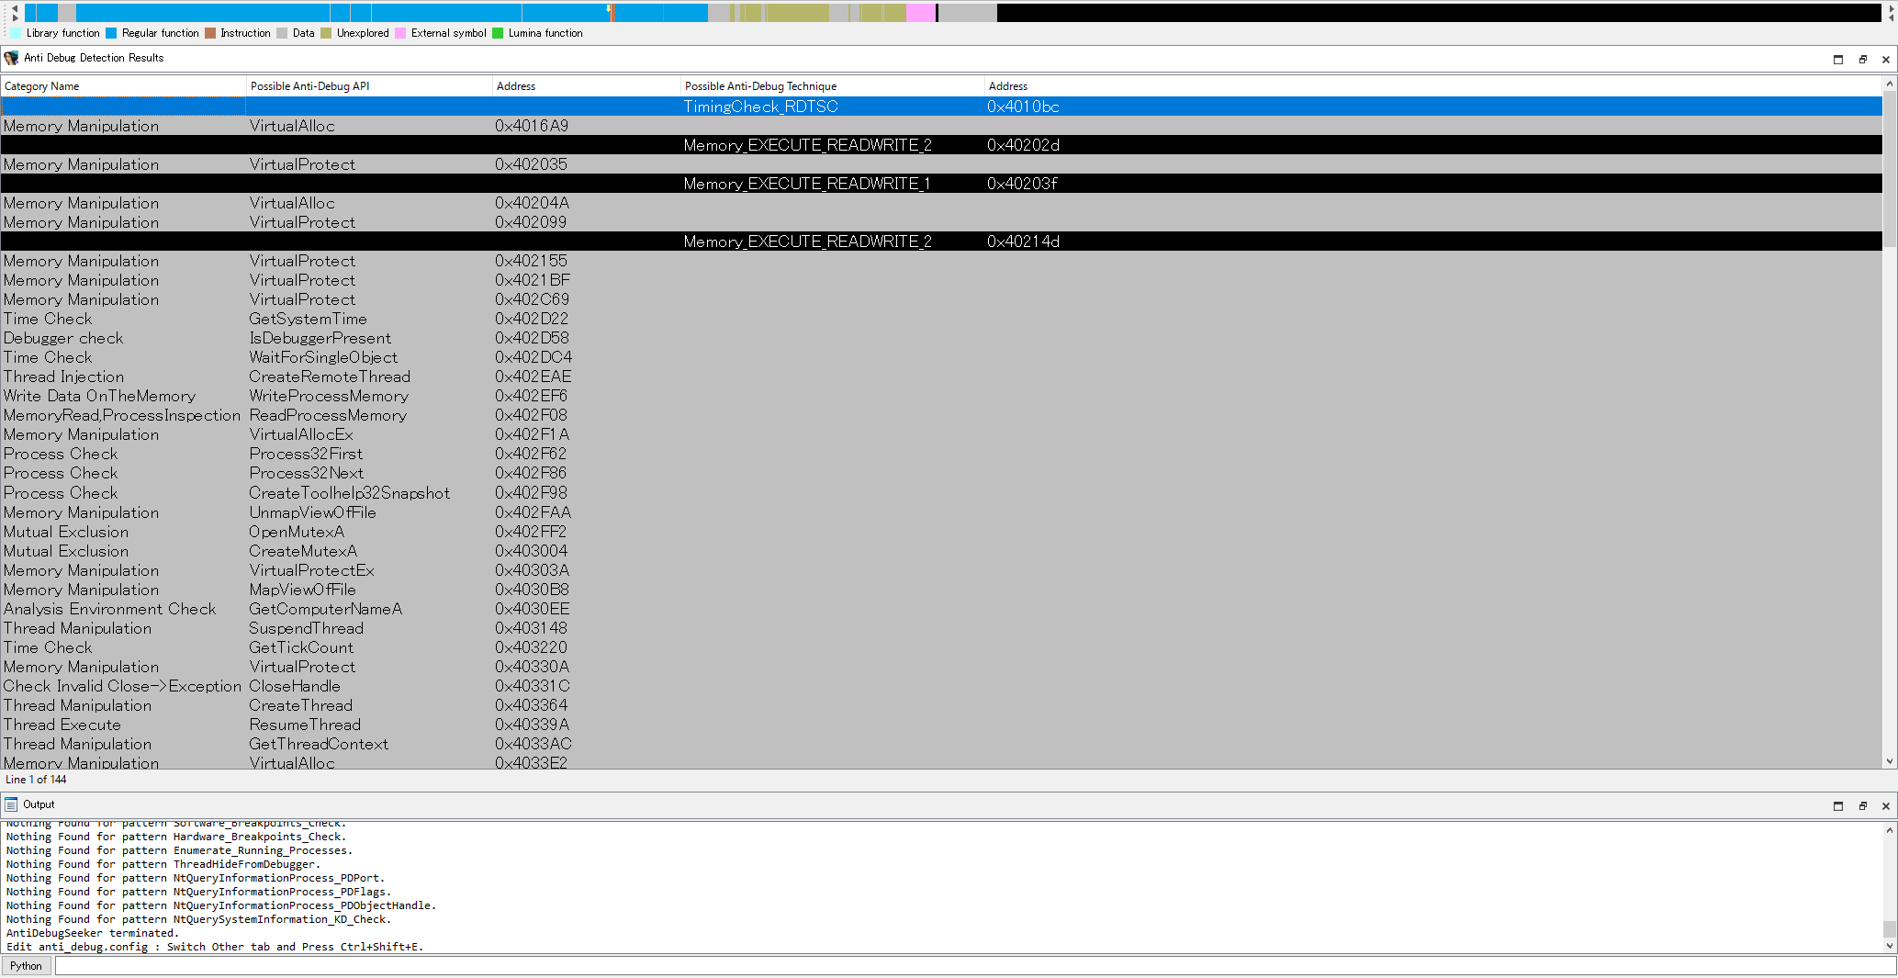Image resolution: width=1898 pixels, height=978 pixels.
Task: Click address 0x402035 for VirtualProtect
Action: pos(532,164)
